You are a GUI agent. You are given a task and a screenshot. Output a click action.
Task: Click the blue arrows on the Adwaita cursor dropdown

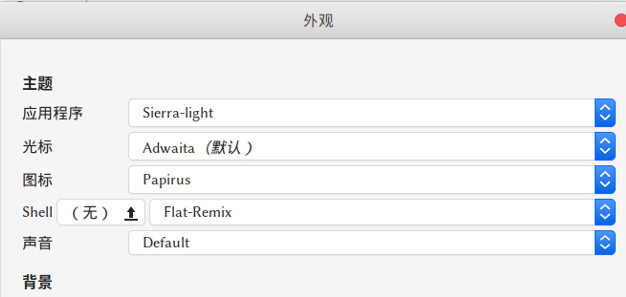tap(605, 146)
